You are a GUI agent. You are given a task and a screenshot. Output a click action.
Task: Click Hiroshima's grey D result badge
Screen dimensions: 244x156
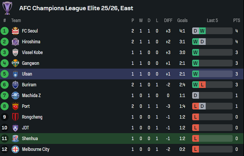[x=202, y=42]
